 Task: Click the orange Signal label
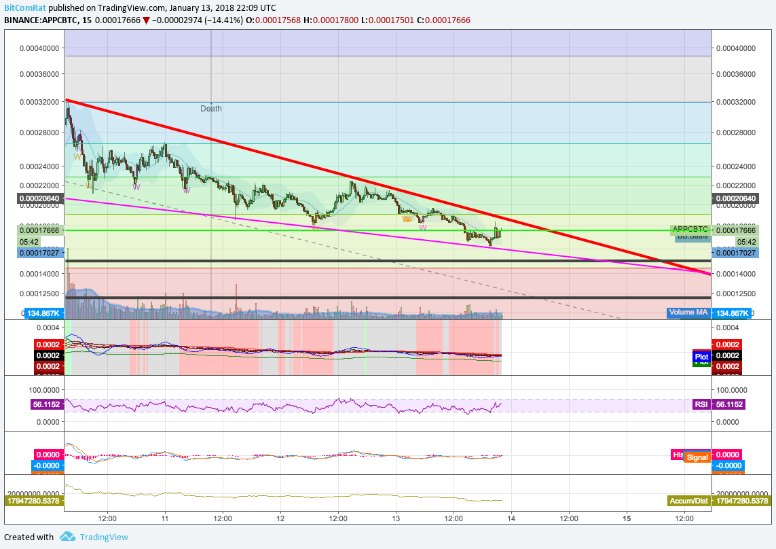697,457
